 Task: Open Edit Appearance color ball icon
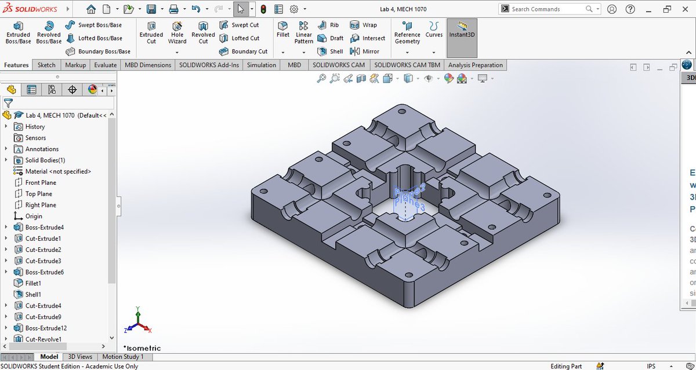click(x=448, y=79)
